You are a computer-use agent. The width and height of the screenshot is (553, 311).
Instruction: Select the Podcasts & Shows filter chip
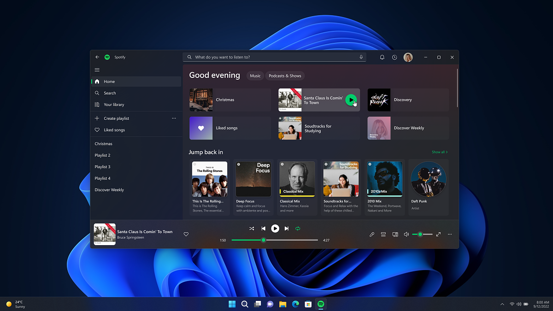tap(285, 76)
